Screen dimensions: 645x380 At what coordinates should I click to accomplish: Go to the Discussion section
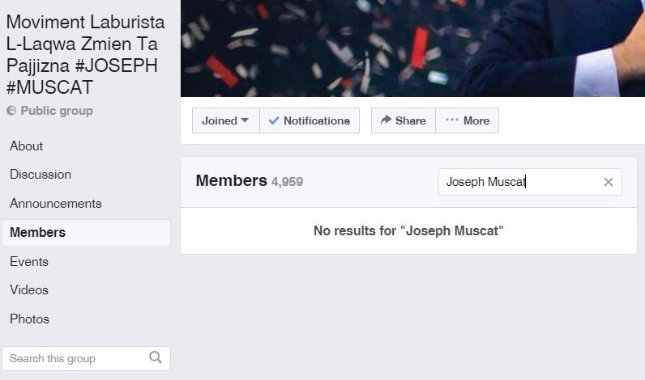point(41,175)
